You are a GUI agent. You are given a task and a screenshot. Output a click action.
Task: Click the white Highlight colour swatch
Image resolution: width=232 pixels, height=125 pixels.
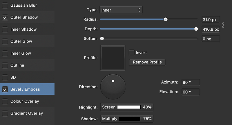[x=129, y=107]
